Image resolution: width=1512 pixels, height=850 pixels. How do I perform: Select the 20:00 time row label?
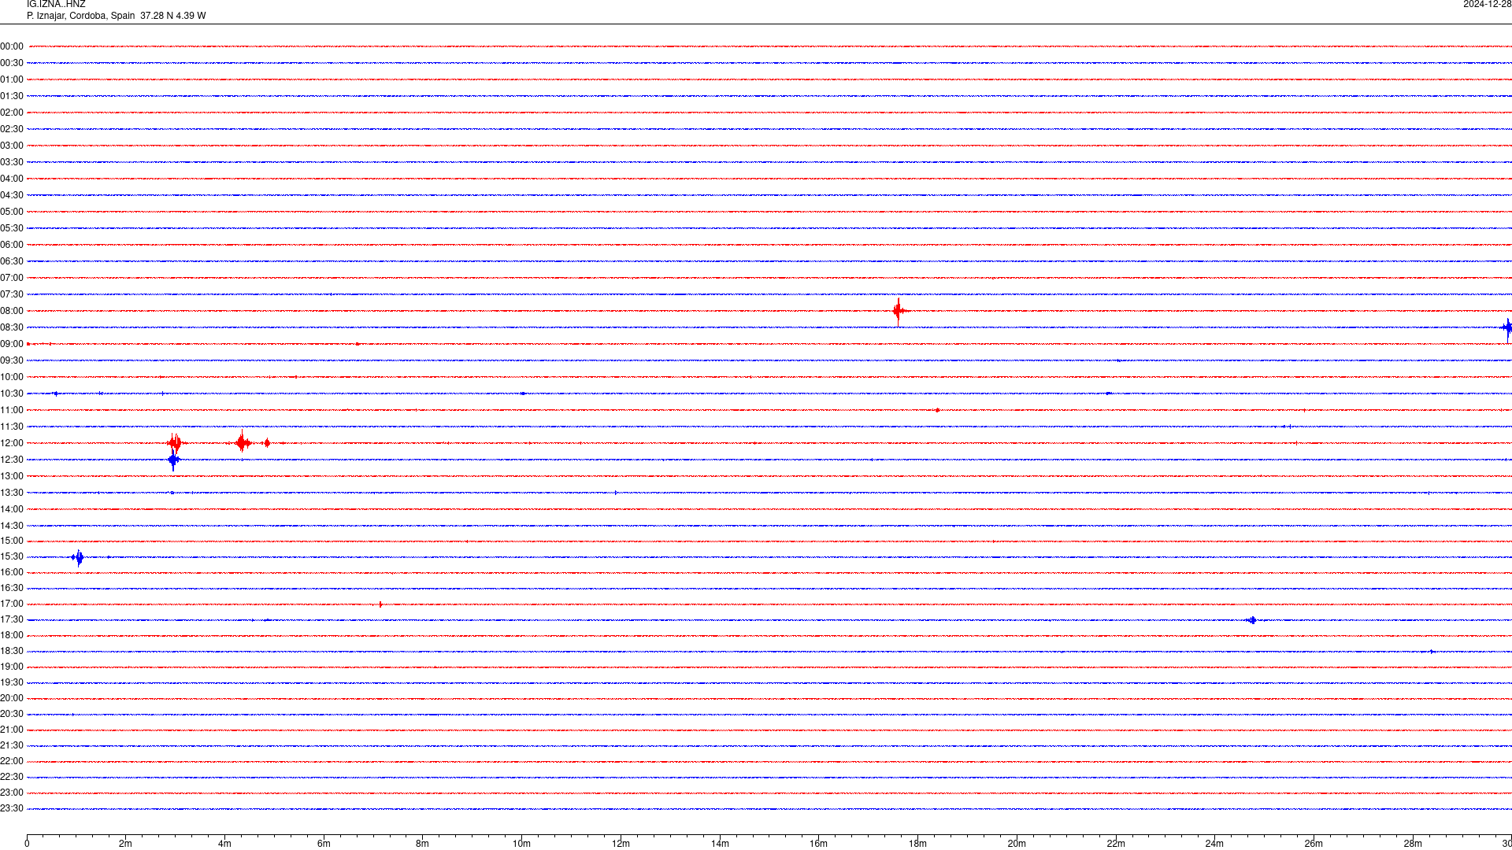tap(12, 698)
